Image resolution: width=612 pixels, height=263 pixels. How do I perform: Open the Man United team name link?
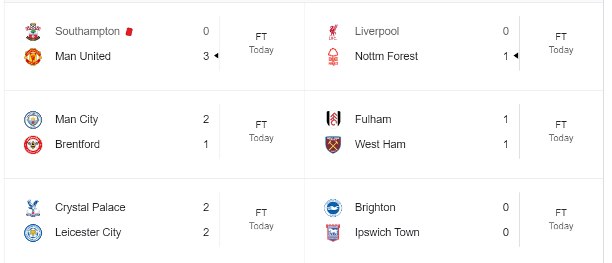click(82, 56)
